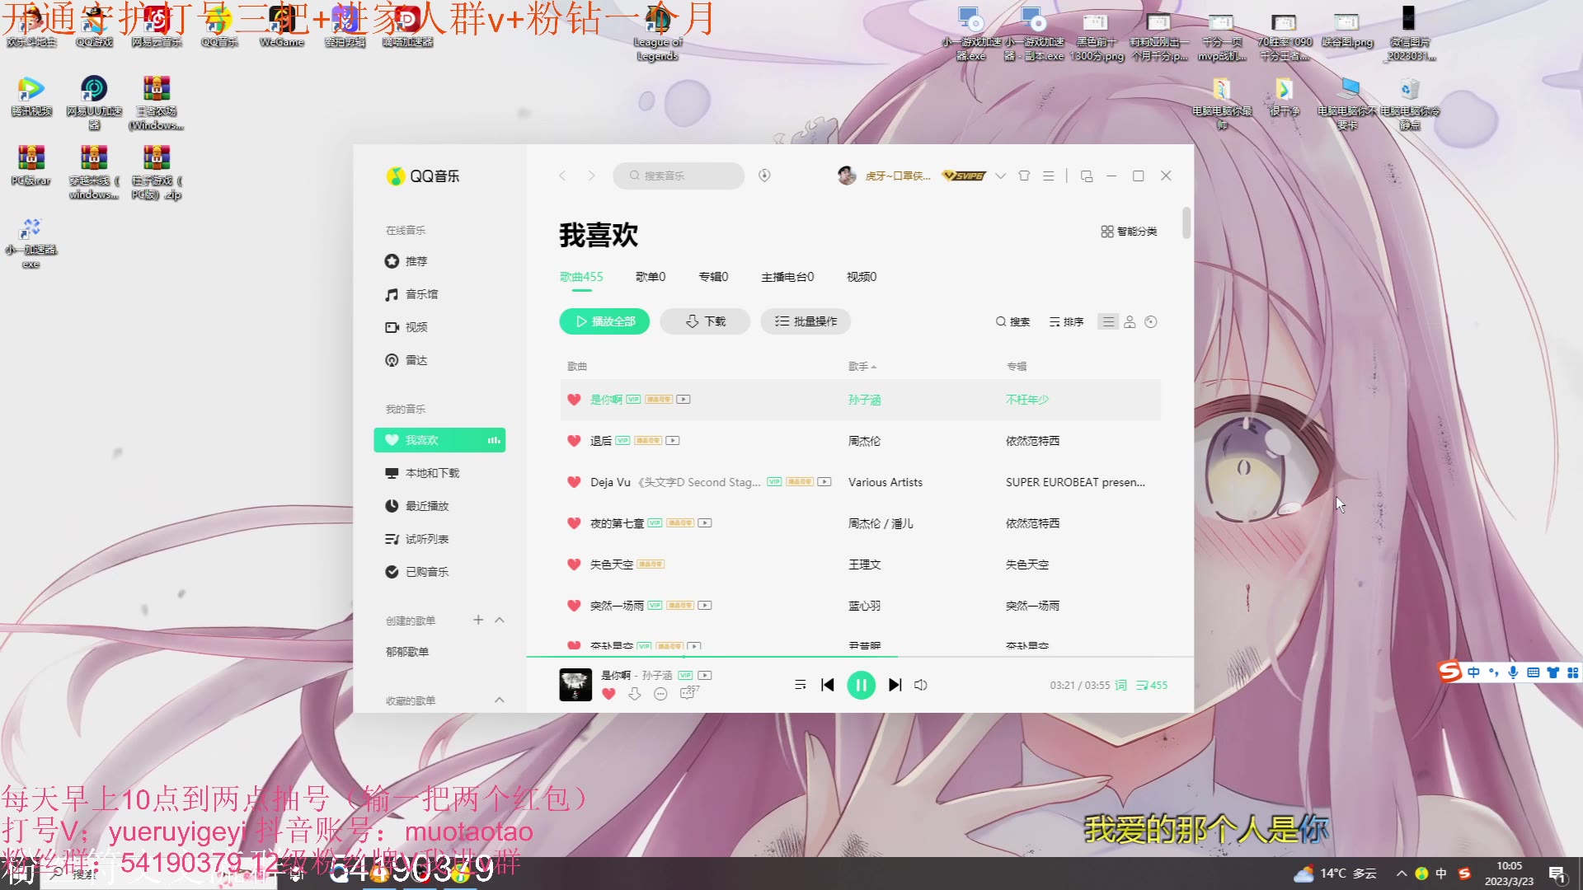Select the 歌单0 tab
The height and width of the screenshot is (890, 1583).
[x=651, y=277]
